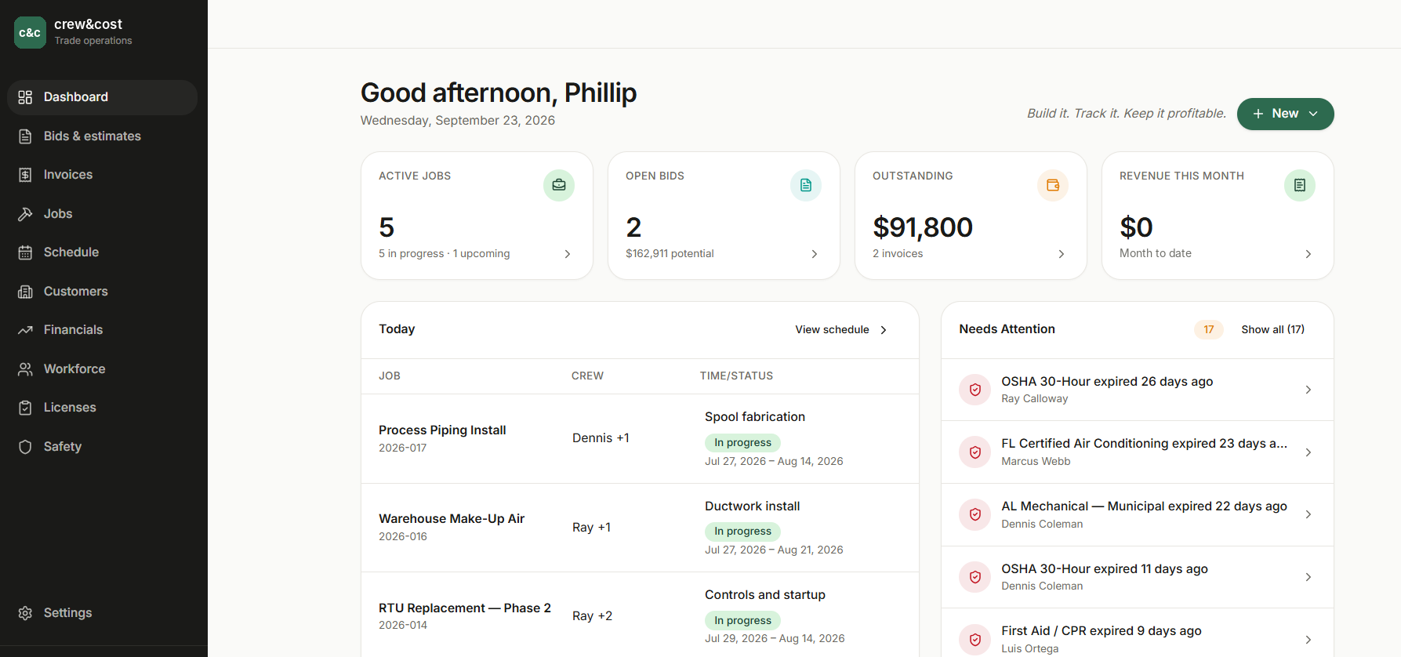This screenshot has height=657, width=1401.
Task: Click the document icon on Open Bids card
Action: point(806,185)
